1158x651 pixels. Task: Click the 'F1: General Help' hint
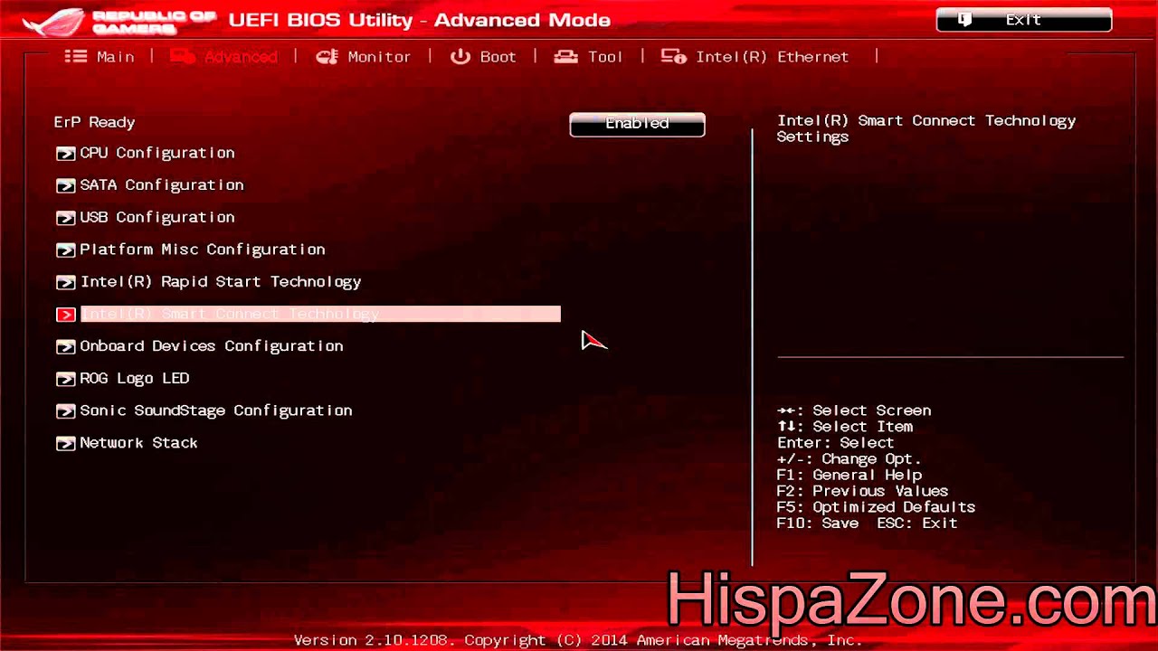[x=849, y=475]
